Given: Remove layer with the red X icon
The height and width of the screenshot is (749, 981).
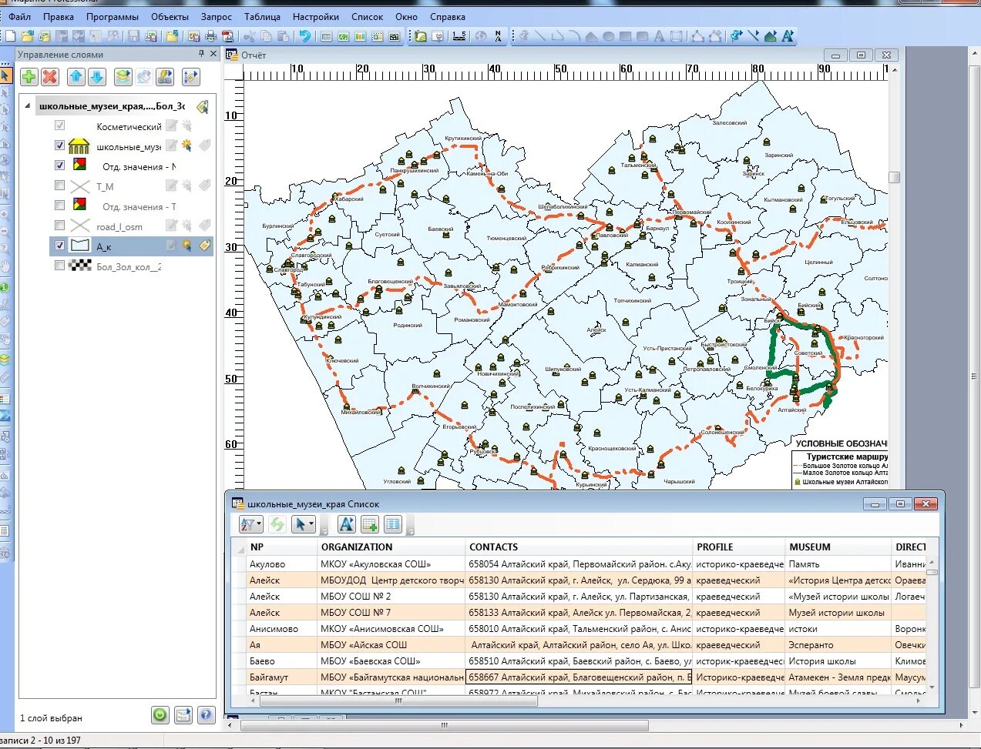Looking at the screenshot, I should 50,76.
